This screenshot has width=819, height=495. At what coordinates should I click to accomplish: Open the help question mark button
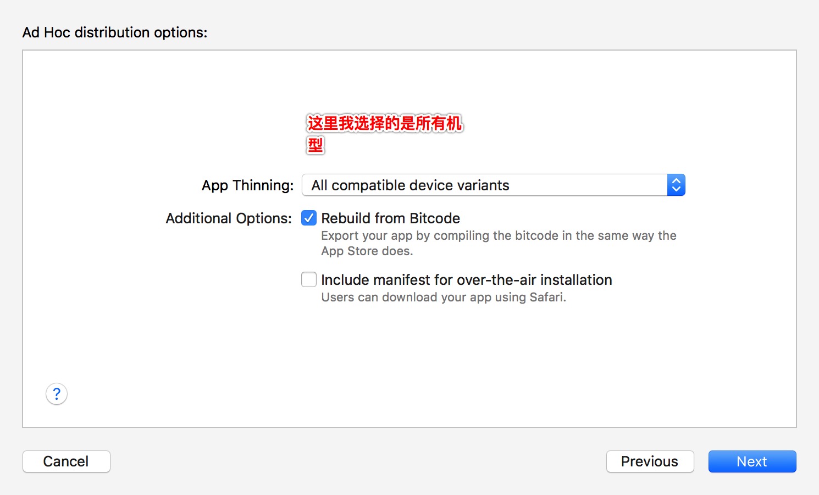pyautogui.click(x=57, y=394)
